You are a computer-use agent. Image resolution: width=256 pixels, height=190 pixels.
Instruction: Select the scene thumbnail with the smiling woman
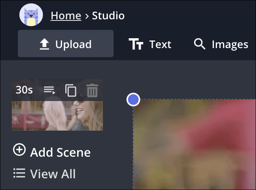[x=57, y=115]
